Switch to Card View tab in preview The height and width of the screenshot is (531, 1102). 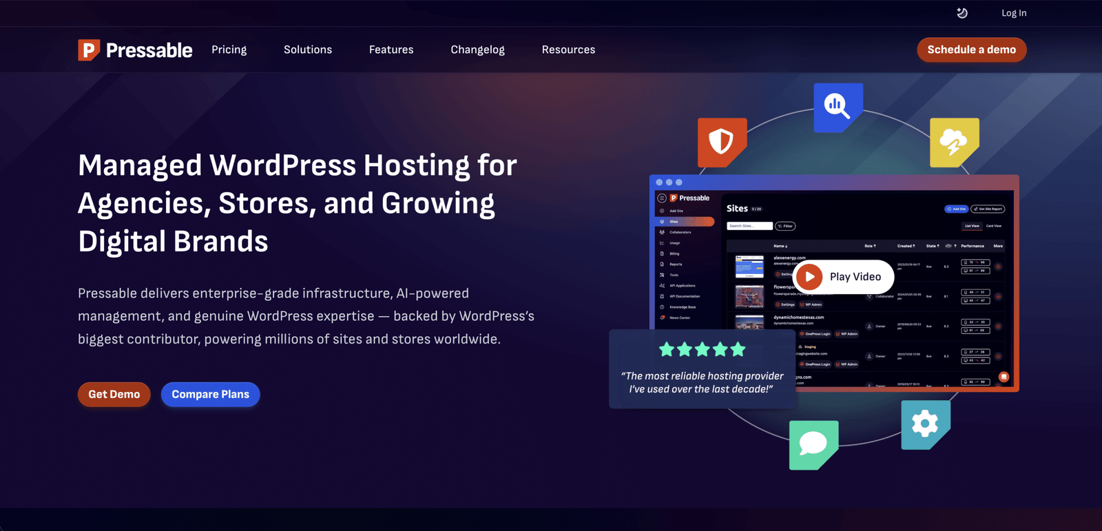(x=994, y=226)
